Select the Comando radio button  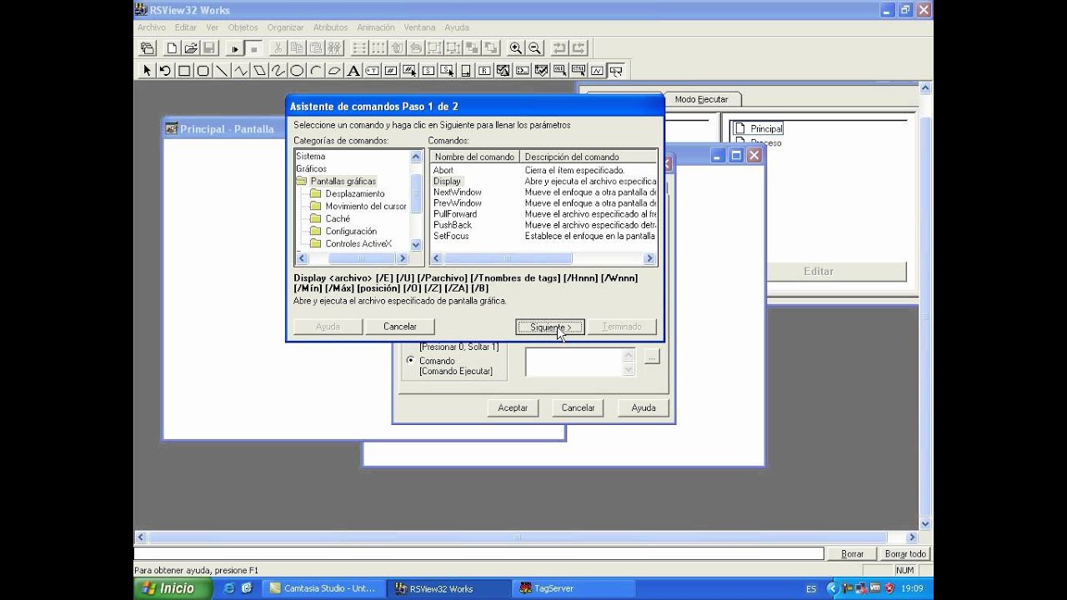coord(410,360)
